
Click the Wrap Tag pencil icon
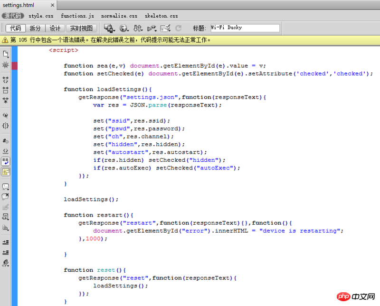click(5, 207)
